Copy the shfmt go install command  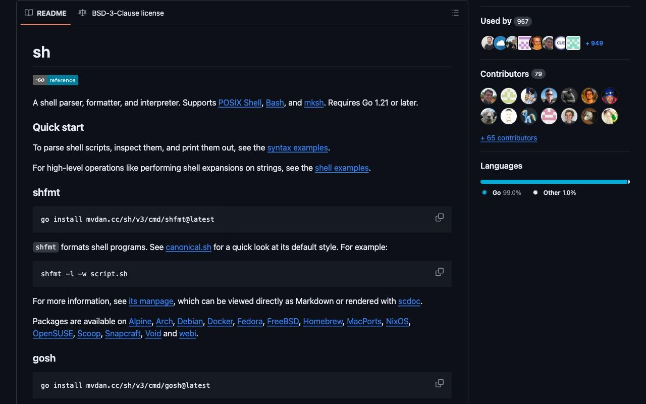point(440,218)
